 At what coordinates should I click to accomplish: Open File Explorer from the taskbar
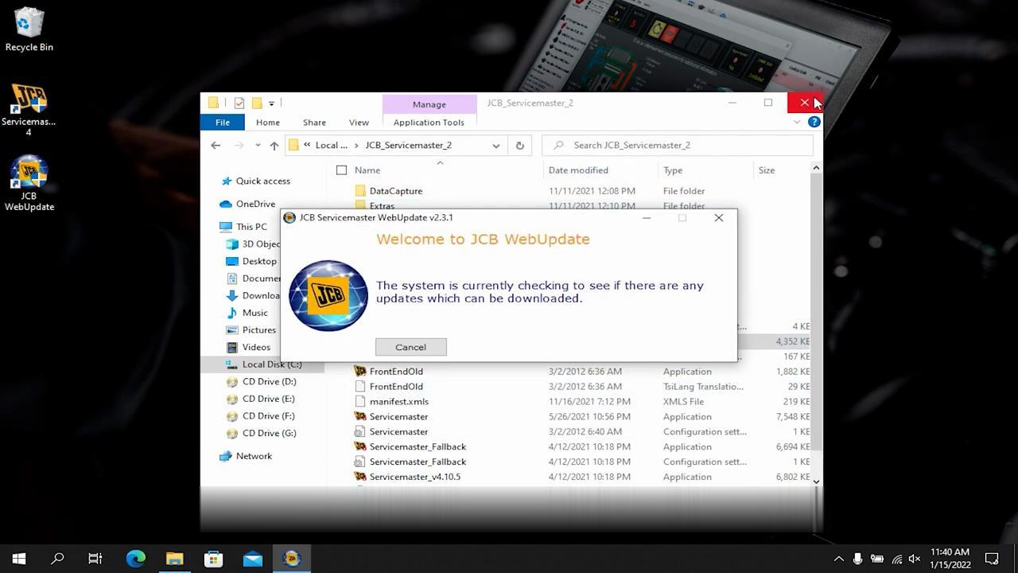[174, 559]
